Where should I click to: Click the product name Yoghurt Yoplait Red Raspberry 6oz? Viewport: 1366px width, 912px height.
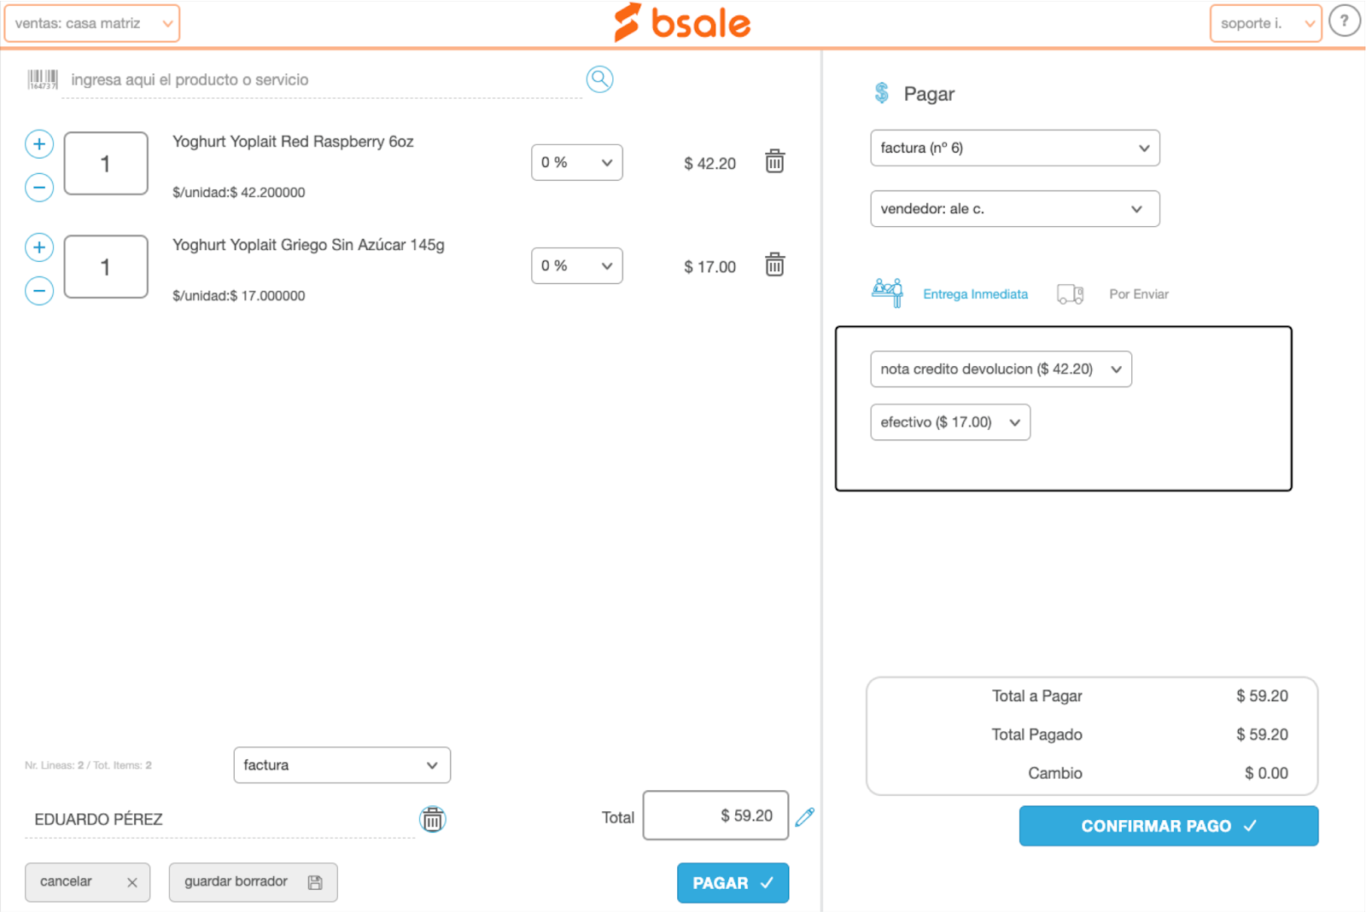coord(293,142)
